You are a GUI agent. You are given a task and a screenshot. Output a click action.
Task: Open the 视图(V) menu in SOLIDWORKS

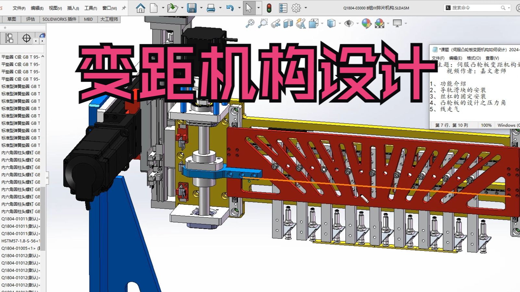tap(55, 8)
